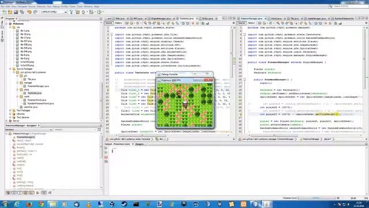Click the Run Project toolbar icon

pyautogui.click(x=84, y=12)
